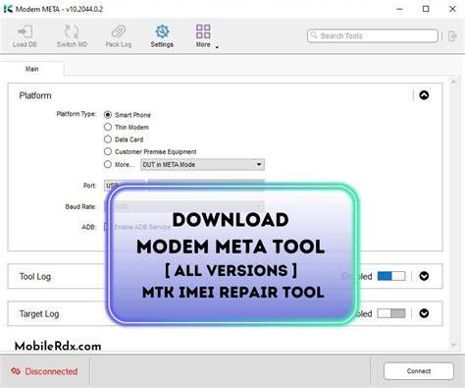Click the Disconnected status text
This screenshot has width=465, height=388.
pos(51,371)
